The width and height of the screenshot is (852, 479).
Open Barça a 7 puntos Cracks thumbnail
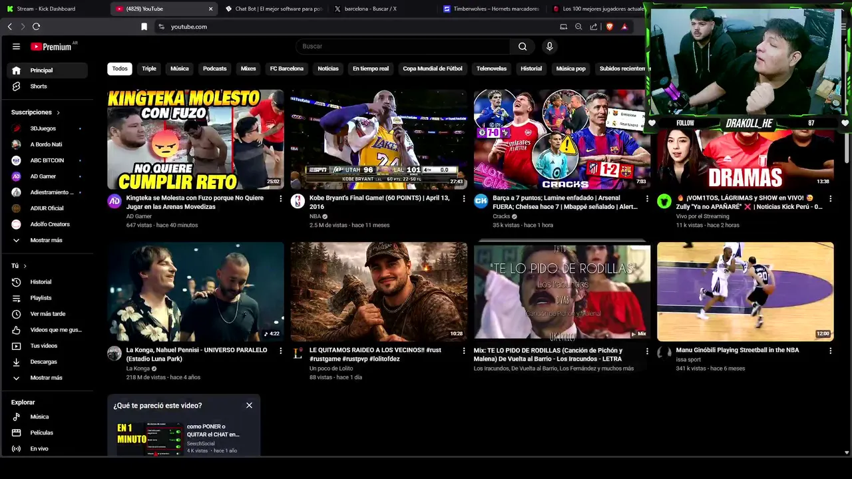click(562, 140)
